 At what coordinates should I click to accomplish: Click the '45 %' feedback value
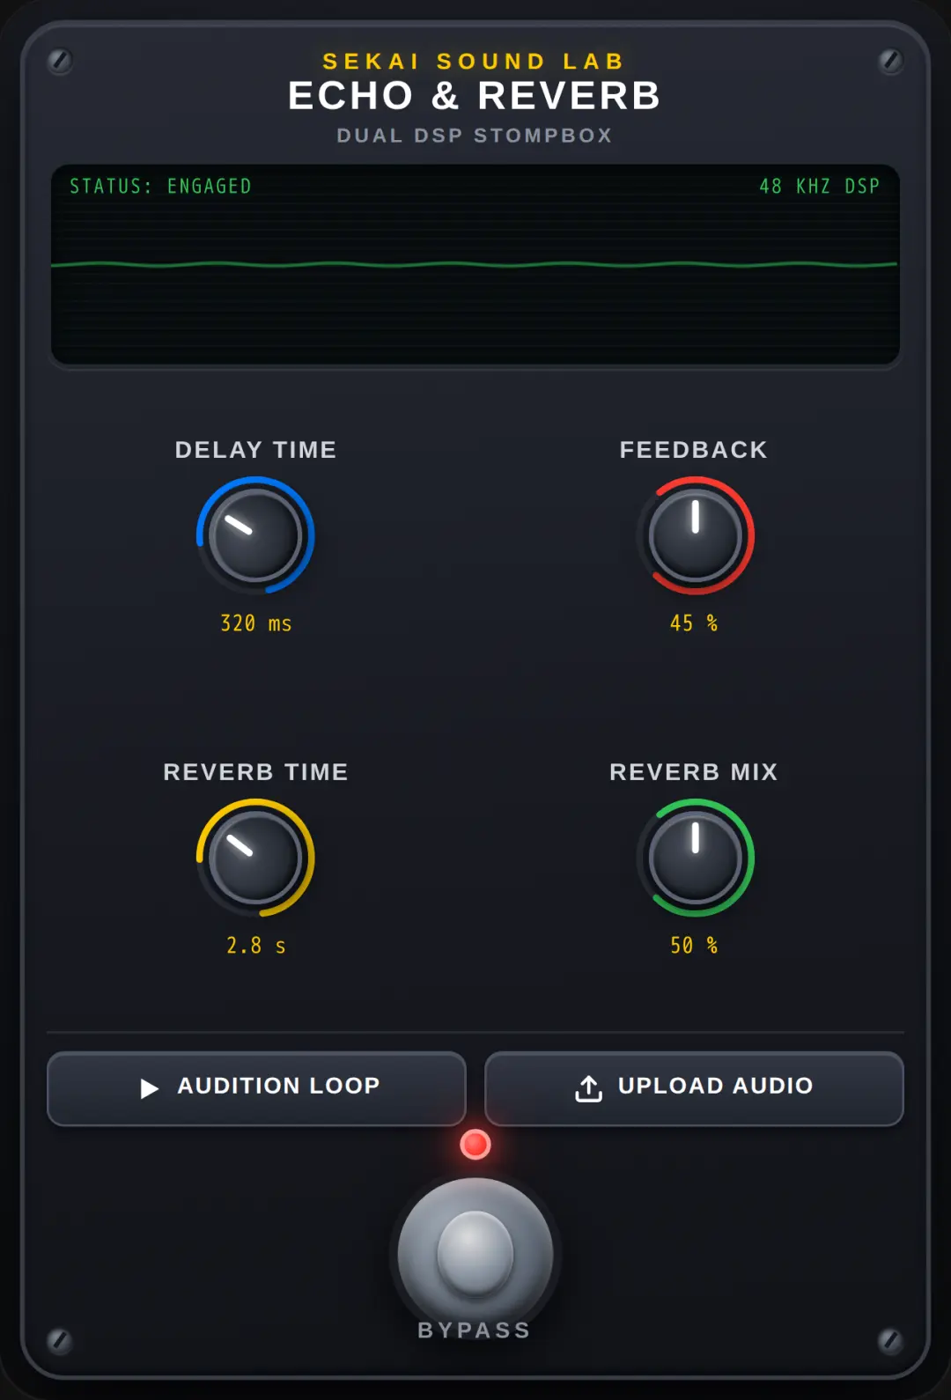click(694, 623)
